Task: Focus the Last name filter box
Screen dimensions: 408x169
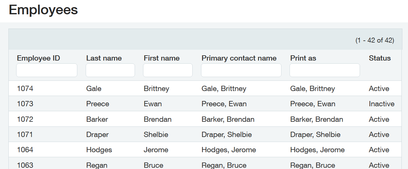Action: [110, 70]
